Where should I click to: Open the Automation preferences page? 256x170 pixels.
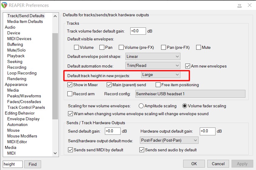[17, 124]
